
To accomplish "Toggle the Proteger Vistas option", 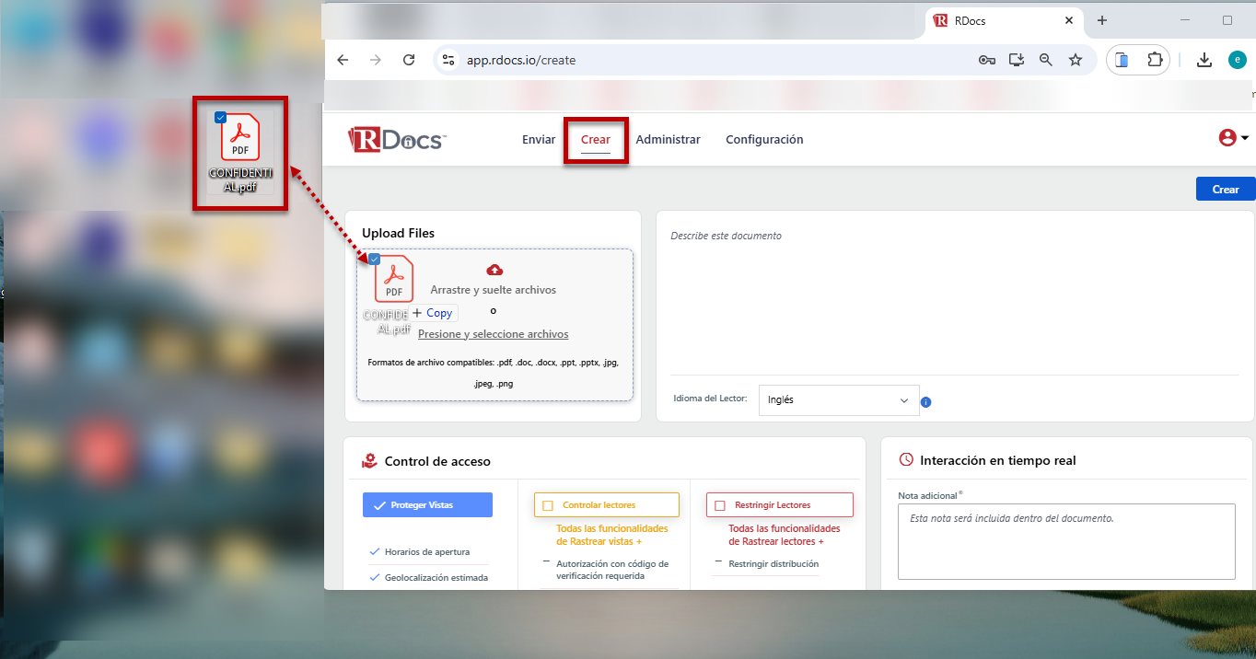I will pos(427,505).
